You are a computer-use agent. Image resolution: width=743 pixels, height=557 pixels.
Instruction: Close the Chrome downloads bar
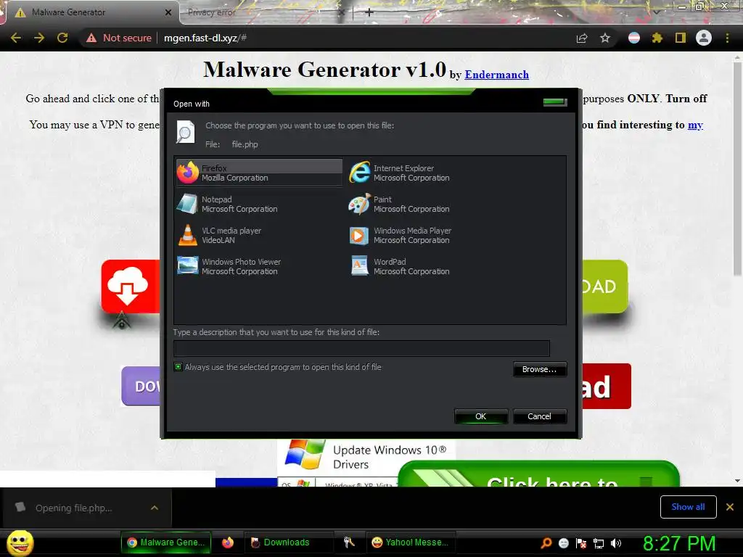coord(730,507)
